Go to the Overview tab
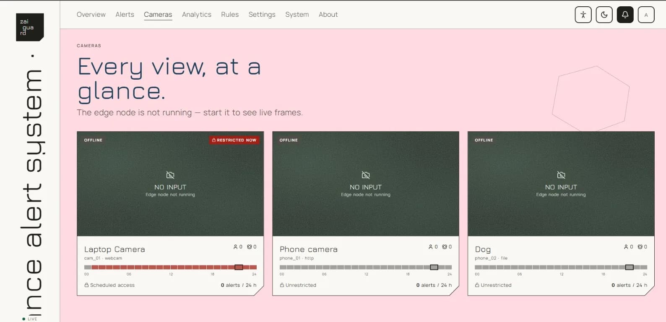The width and height of the screenshot is (666, 322). [91, 15]
